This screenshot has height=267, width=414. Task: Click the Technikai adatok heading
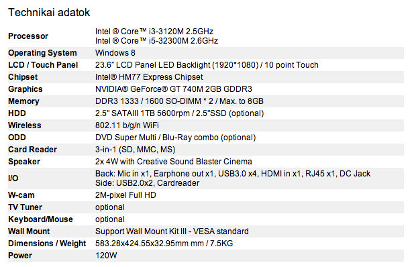49,13
